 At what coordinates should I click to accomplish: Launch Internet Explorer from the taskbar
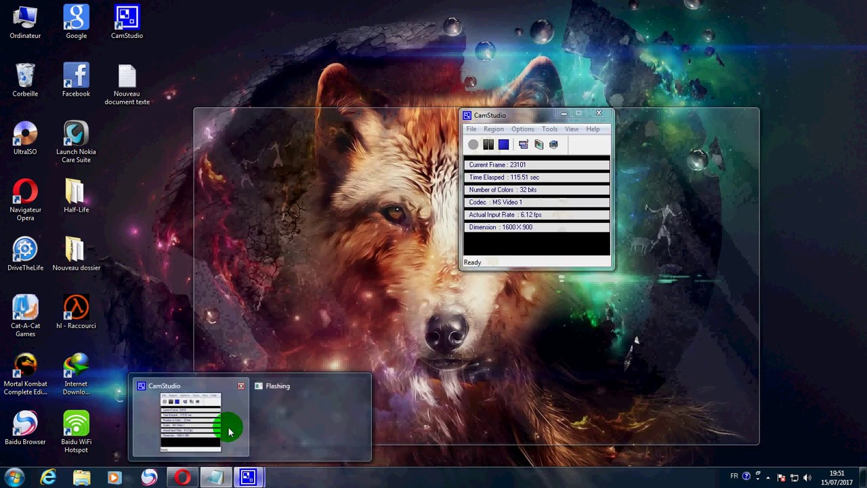(48, 478)
